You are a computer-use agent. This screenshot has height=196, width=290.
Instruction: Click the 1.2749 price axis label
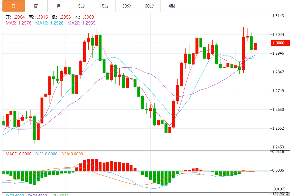[278, 91]
